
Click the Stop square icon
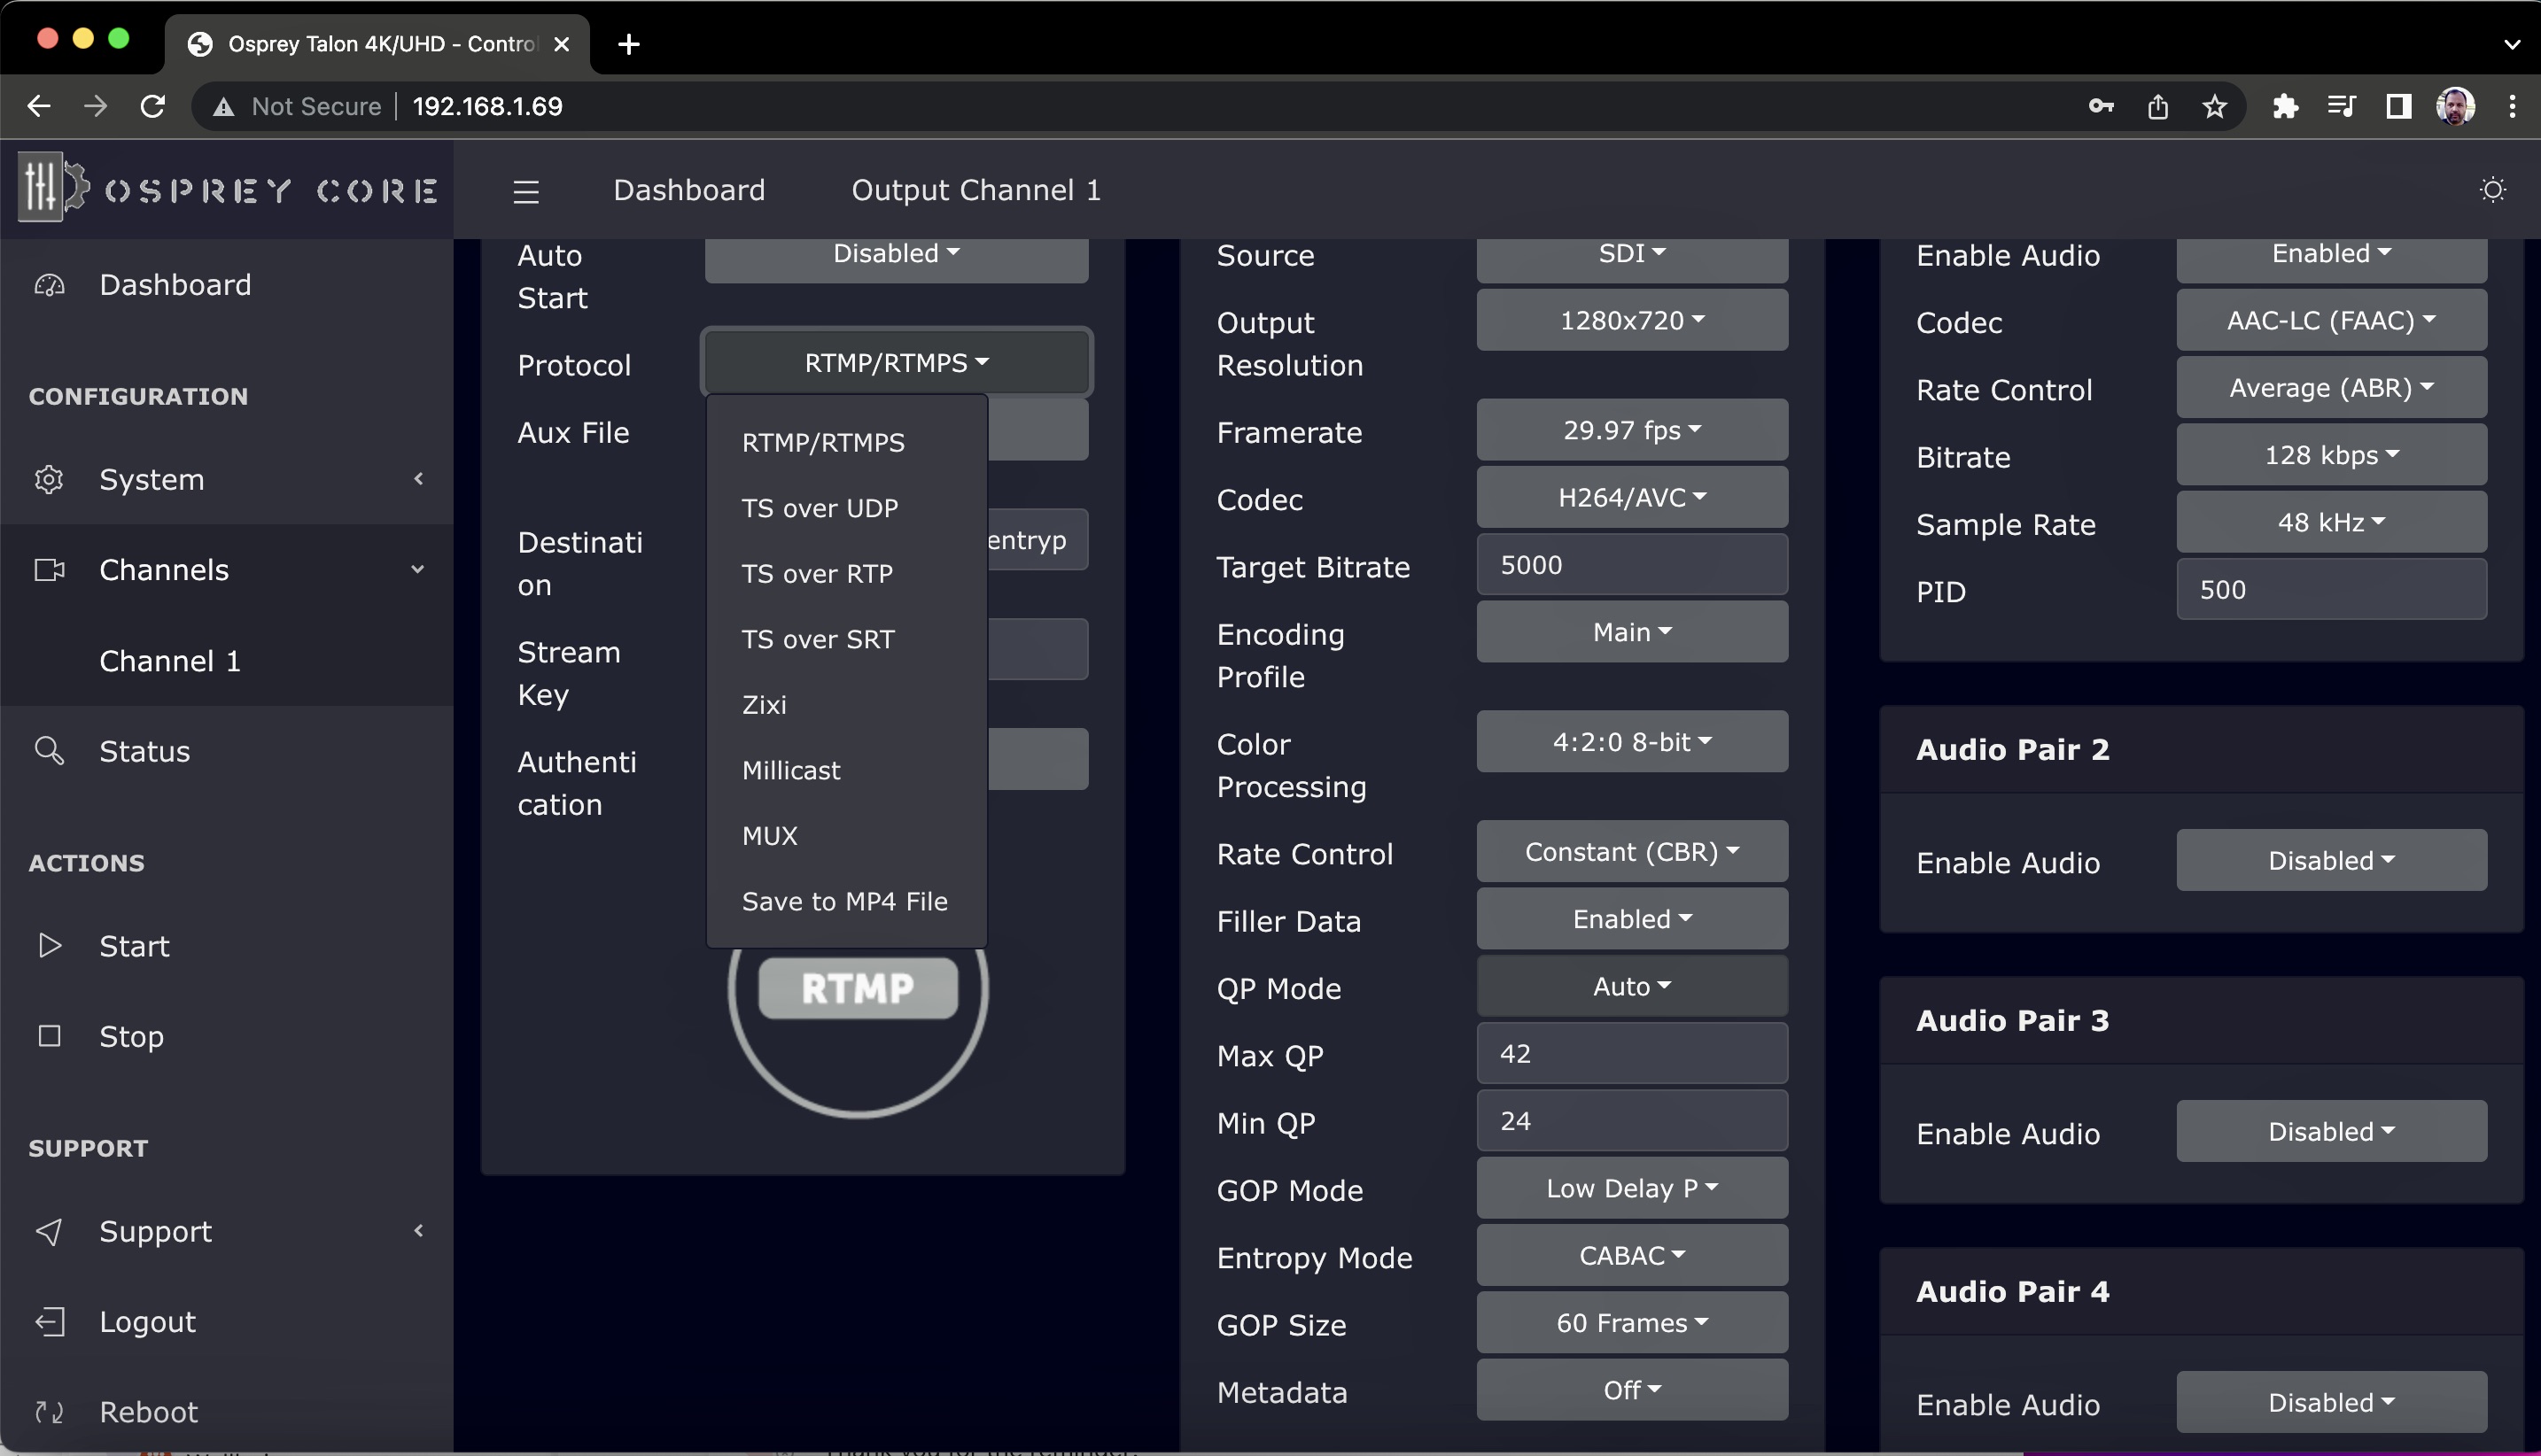click(x=49, y=1035)
